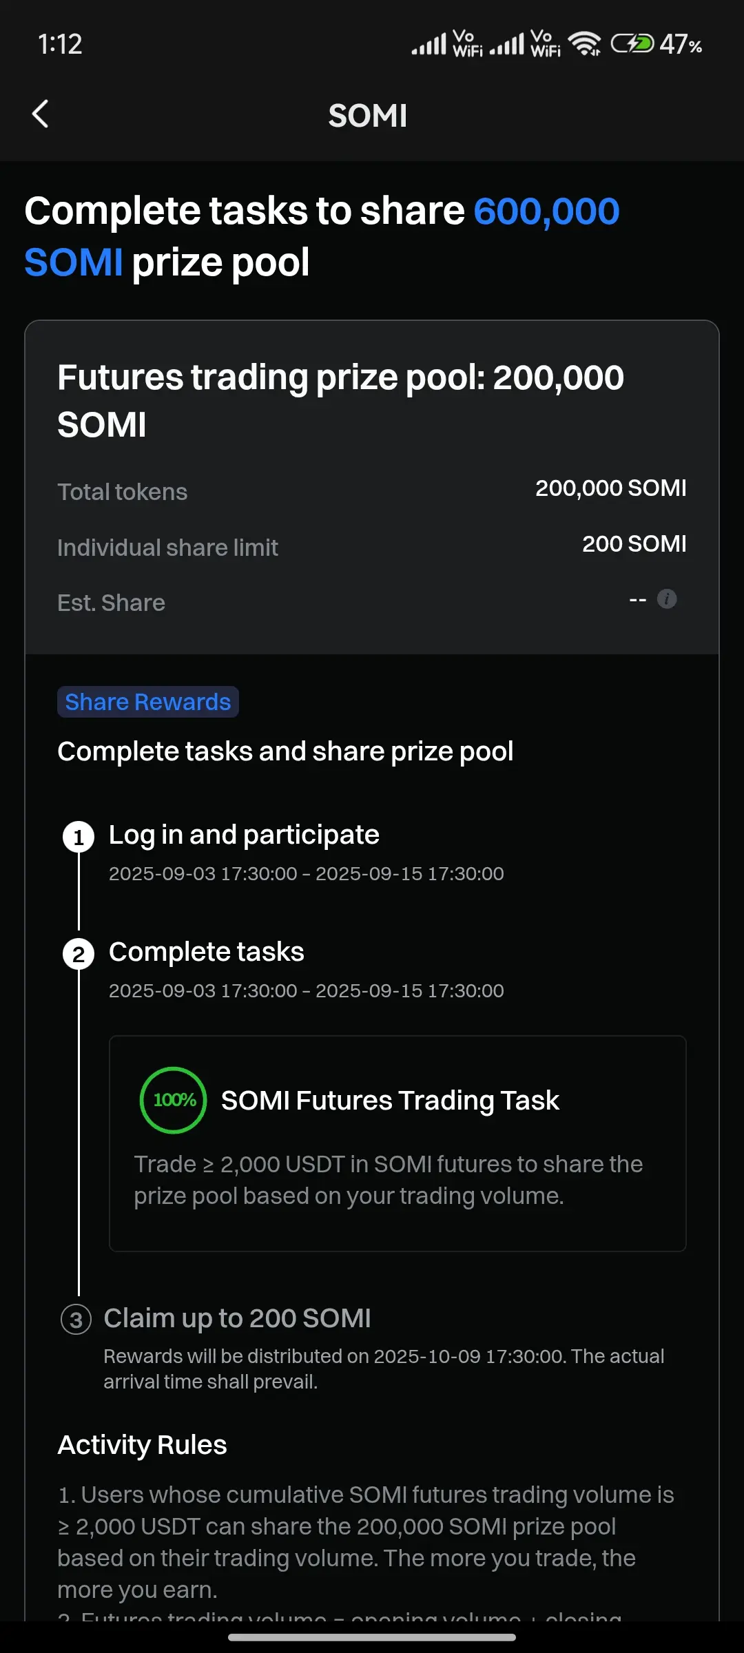Tap the battery charging status icon
The height and width of the screenshot is (1653, 744).
point(632,44)
